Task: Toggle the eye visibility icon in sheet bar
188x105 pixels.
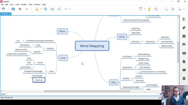Action: [161, 94]
